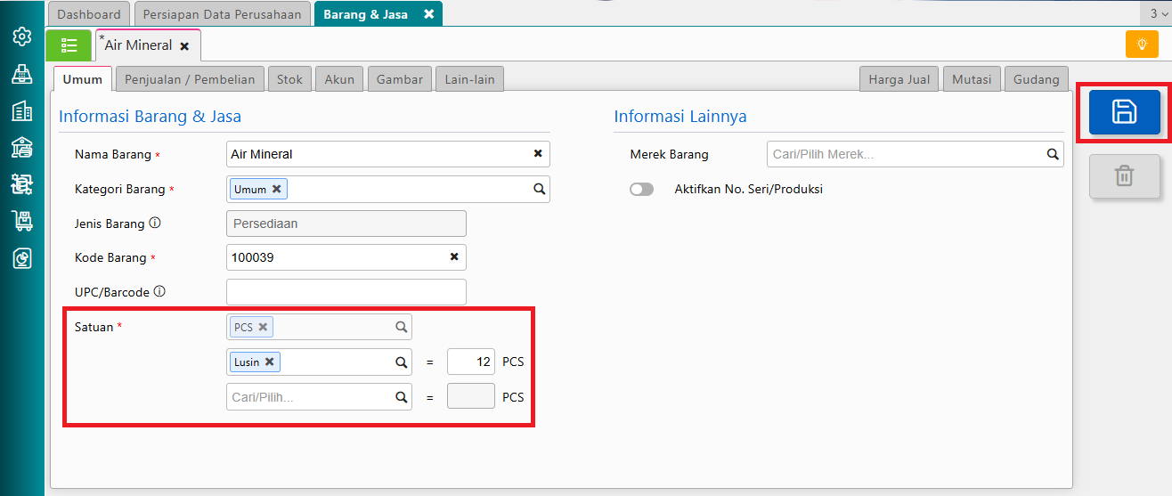The width and height of the screenshot is (1172, 496).
Task: Open the tab count dropdown showing 3
Action: pyautogui.click(x=1155, y=14)
